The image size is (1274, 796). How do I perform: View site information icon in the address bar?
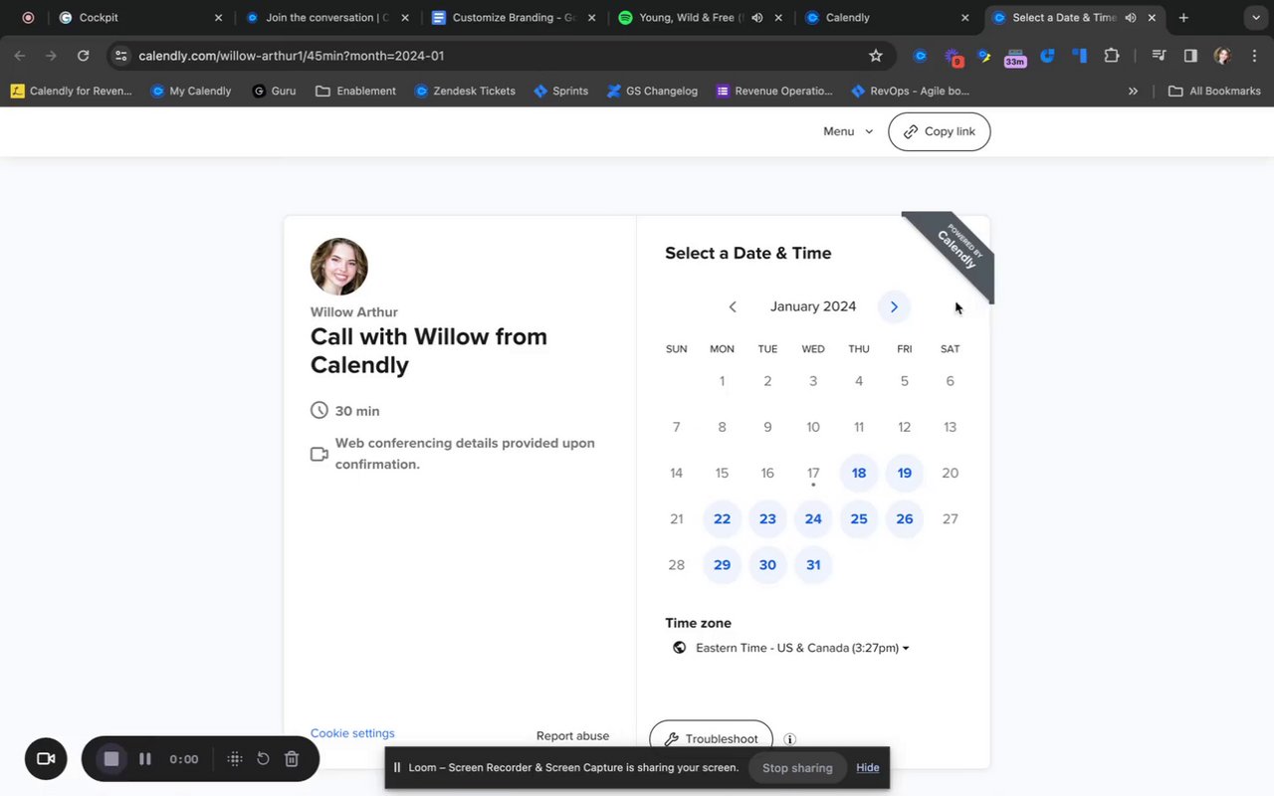[x=120, y=56]
